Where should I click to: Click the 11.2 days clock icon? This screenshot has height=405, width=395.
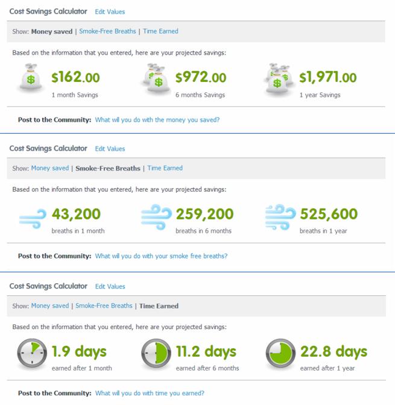pyautogui.click(x=156, y=354)
